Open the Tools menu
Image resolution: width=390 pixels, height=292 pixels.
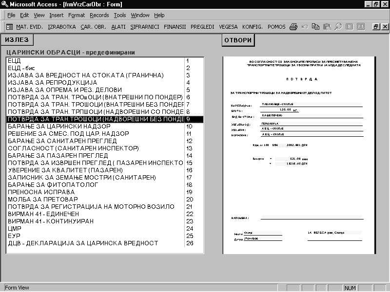tap(119, 15)
